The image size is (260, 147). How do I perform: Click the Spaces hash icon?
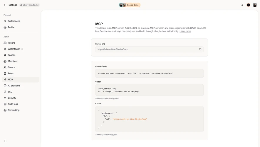pyautogui.click(x=5, y=55)
